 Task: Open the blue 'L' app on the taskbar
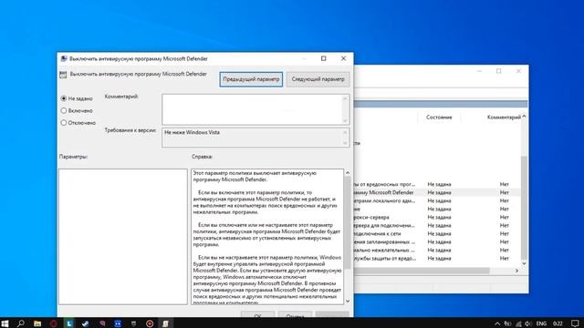(69, 323)
